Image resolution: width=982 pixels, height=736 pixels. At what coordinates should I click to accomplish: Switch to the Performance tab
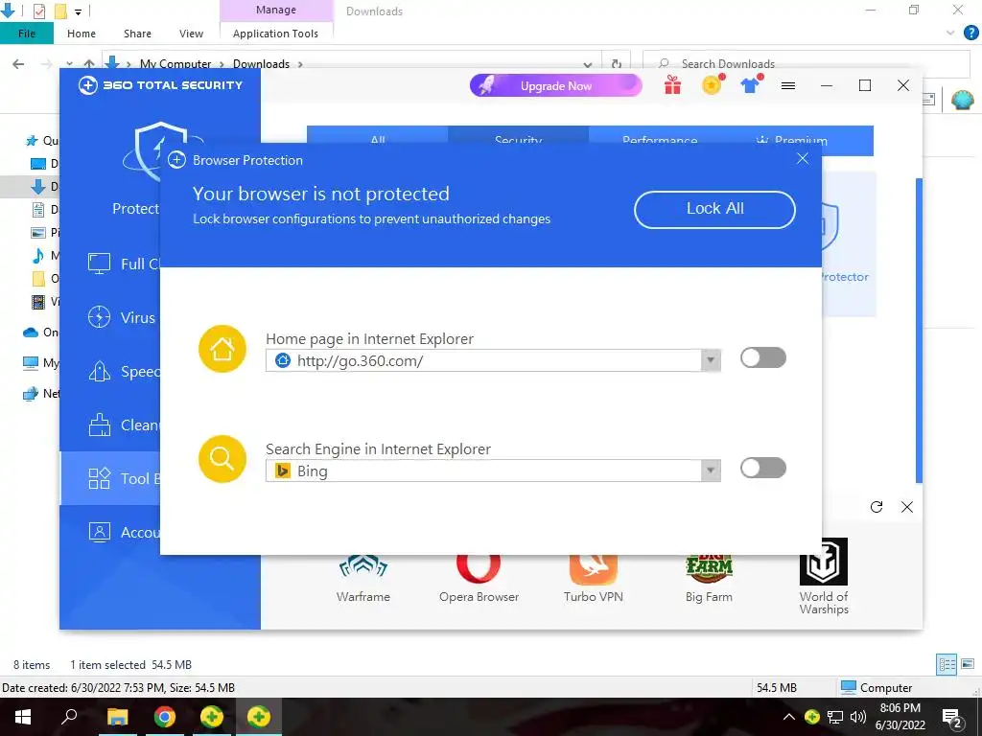(x=660, y=140)
